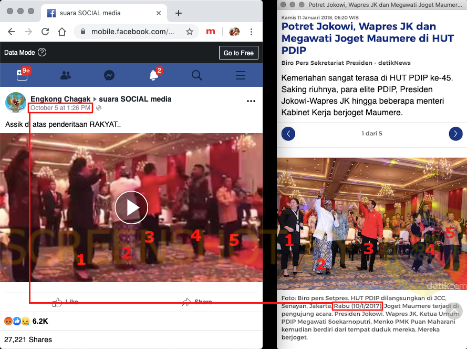Open Facebook search magnifier
The image size is (467, 349).
[197, 75]
